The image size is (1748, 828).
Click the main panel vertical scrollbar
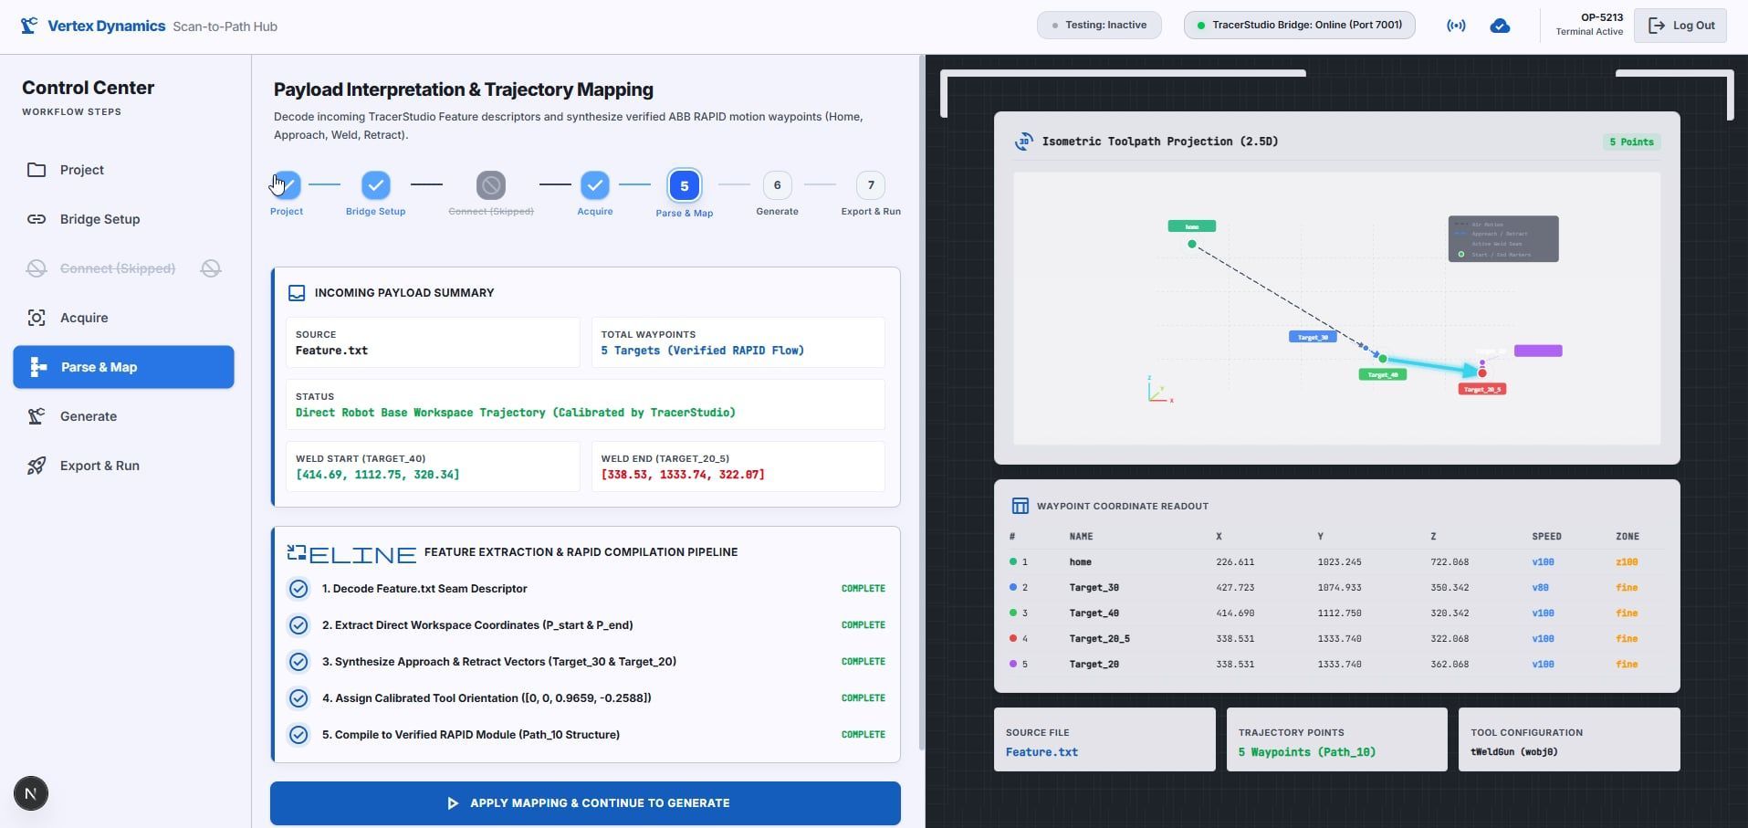click(x=921, y=402)
